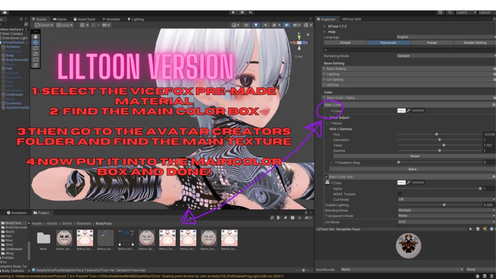The height and width of the screenshot is (279, 496).
Task: Click the Step Frame button in the toolbar
Action: 250,12
